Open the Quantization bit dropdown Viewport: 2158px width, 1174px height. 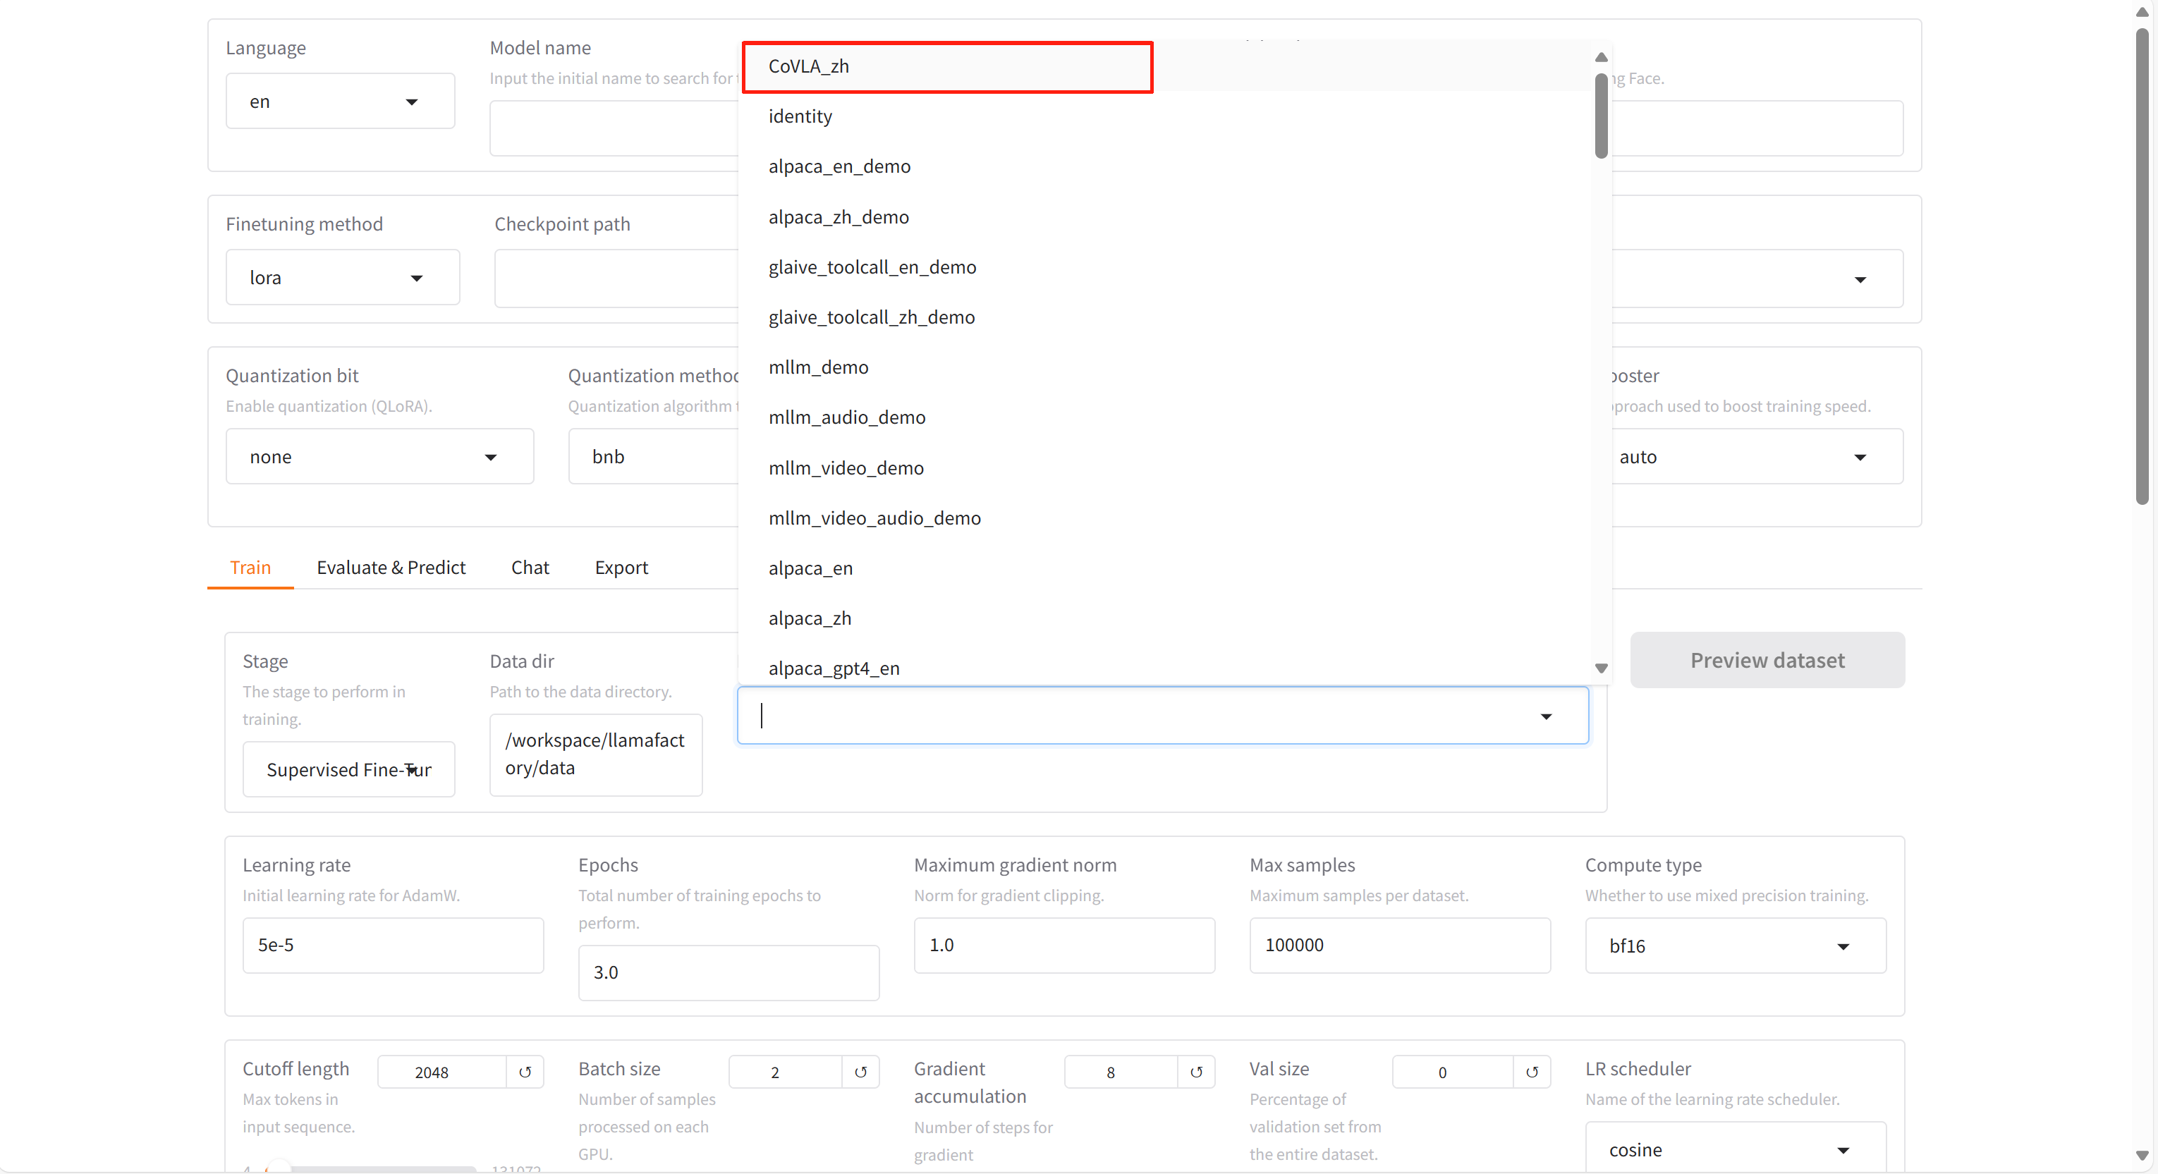click(x=379, y=457)
